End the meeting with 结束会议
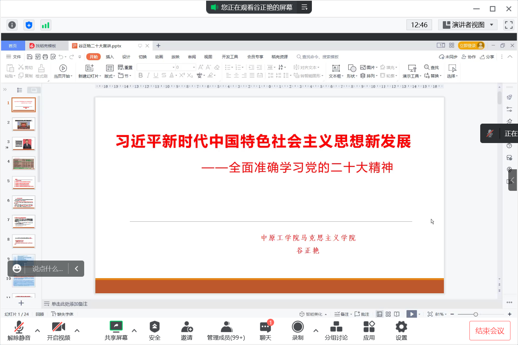The image size is (518, 345). tap(490, 330)
